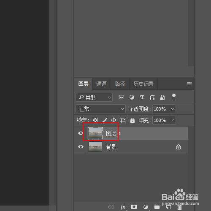211x211 pixels.
Task: Lock artboard nesting icon
Action: [123, 120]
